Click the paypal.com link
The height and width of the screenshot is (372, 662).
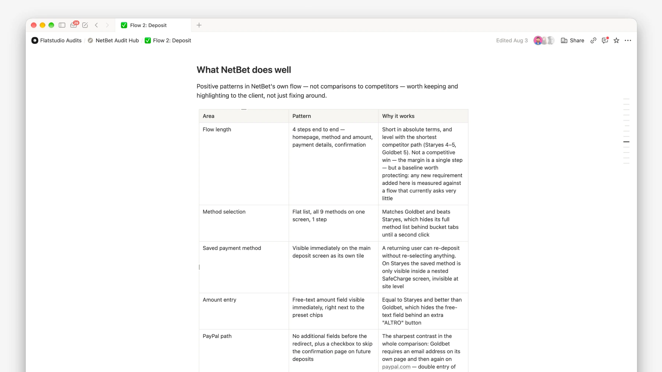tap(396, 367)
